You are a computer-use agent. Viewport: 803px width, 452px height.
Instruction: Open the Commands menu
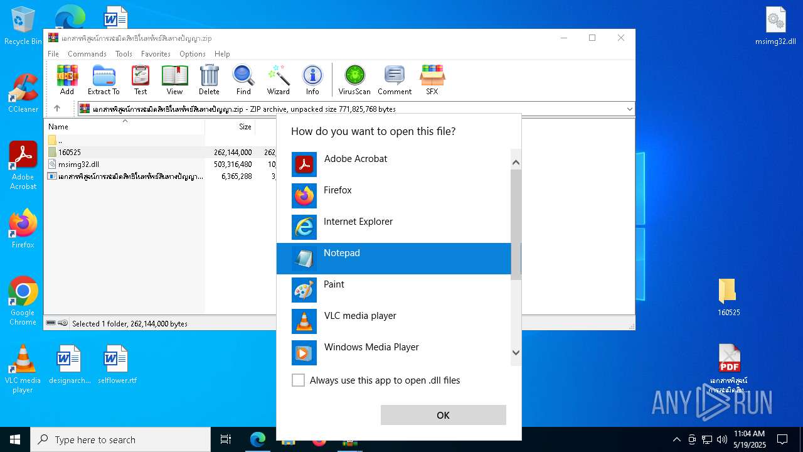click(x=87, y=54)
